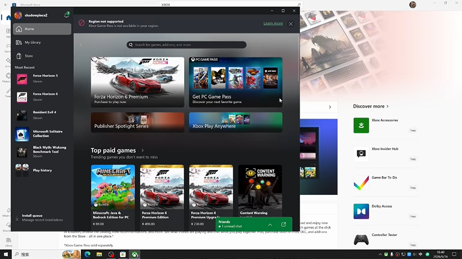This screenshot has width=462, height=259.
Task: Expand the Top paid games chevron
Action: [x=143, y=150]
